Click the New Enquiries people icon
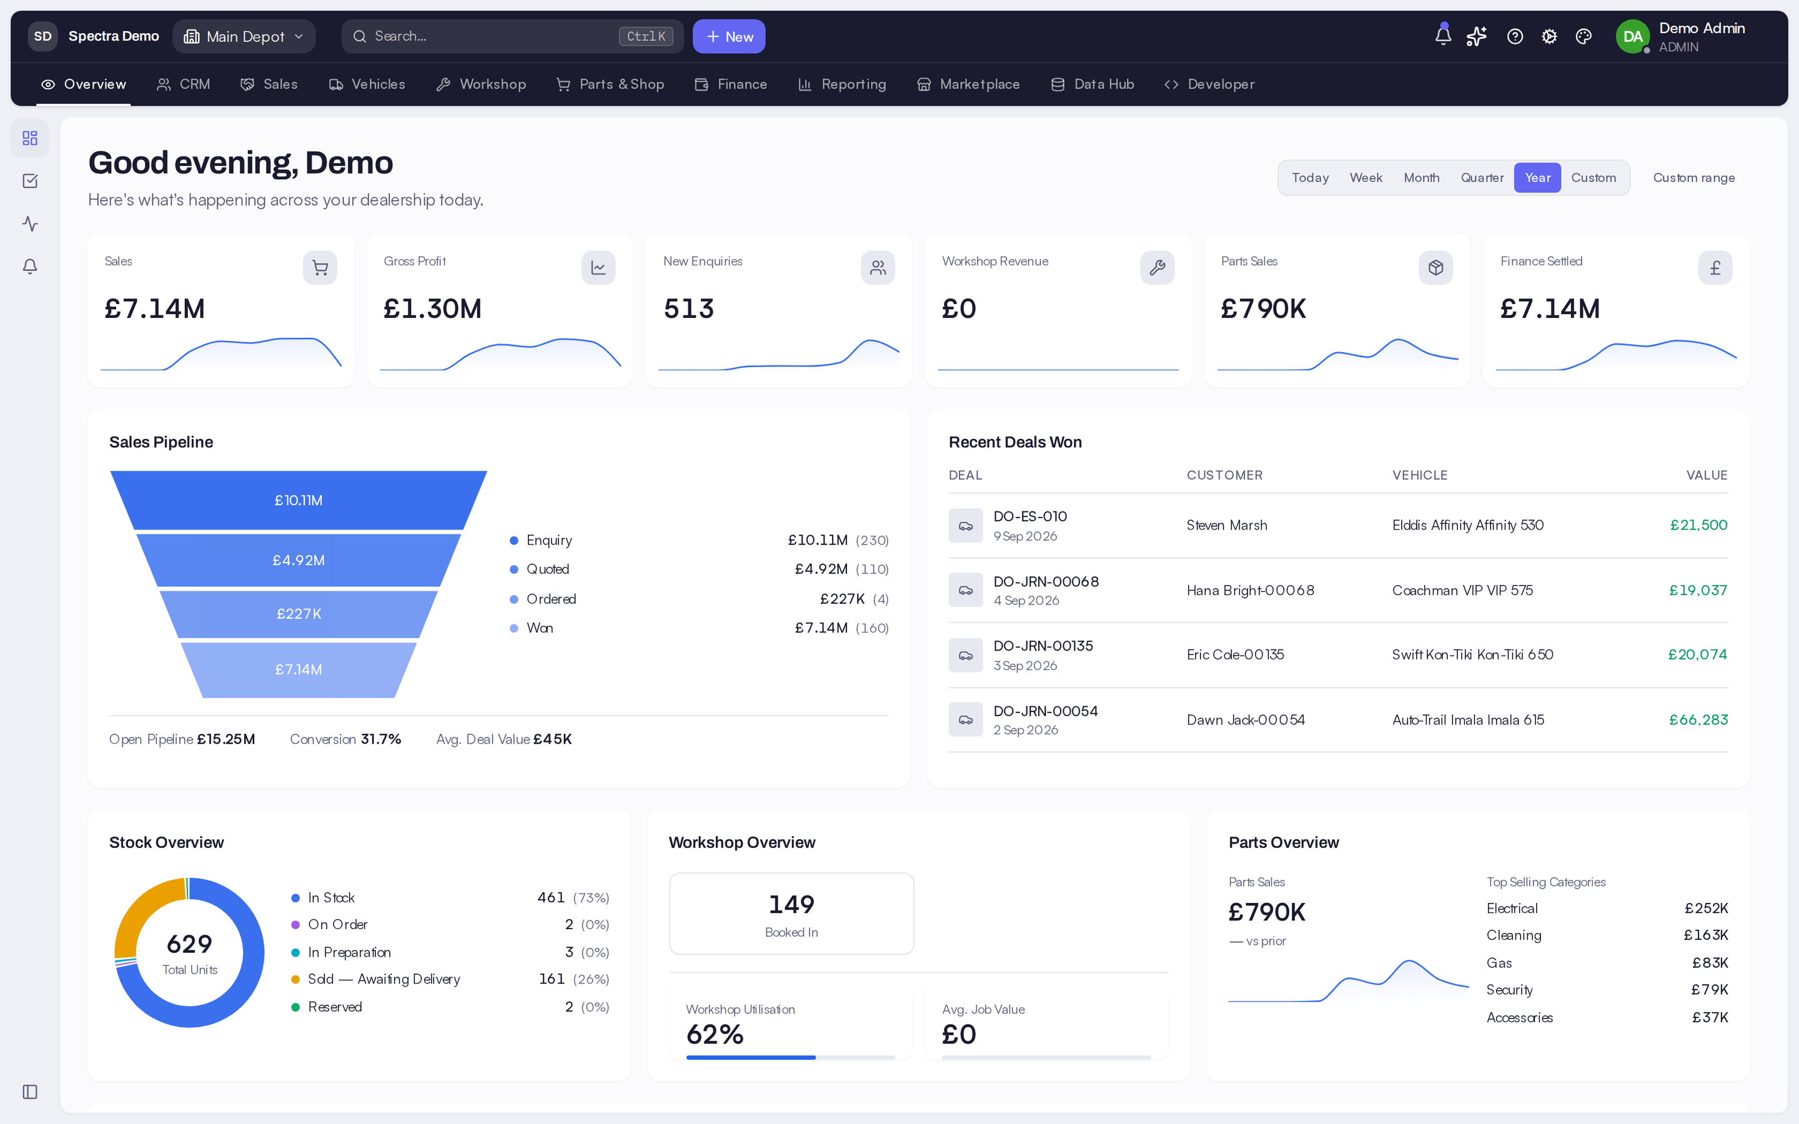This screenshot has height=1124, width=1799. coord(878,268)
